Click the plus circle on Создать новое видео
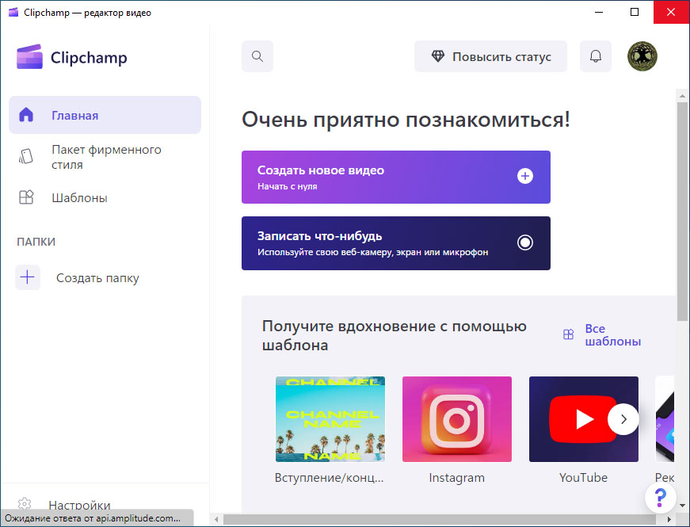The width and height of the screenshot is (690, 527). click(x=524, y=176)
